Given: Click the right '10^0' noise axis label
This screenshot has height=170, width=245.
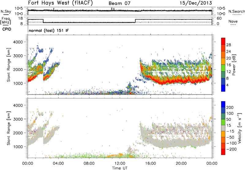Looking at the screenshot, I should point(221,14).
